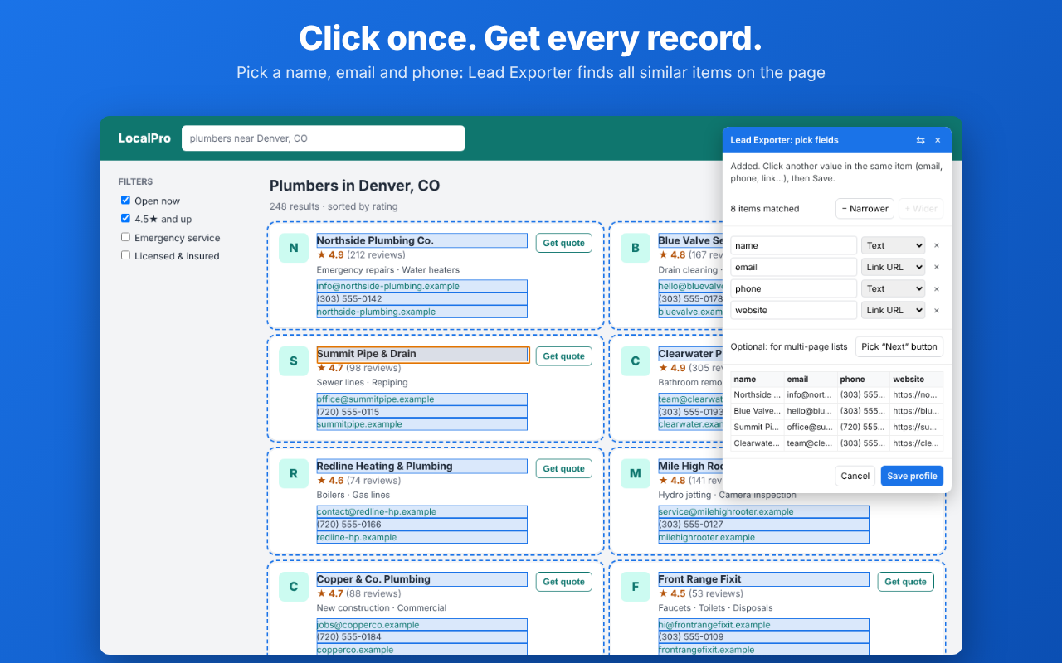Edit the name field label input
Viewport: 1062px width, 663px height.
coord(793,245)
